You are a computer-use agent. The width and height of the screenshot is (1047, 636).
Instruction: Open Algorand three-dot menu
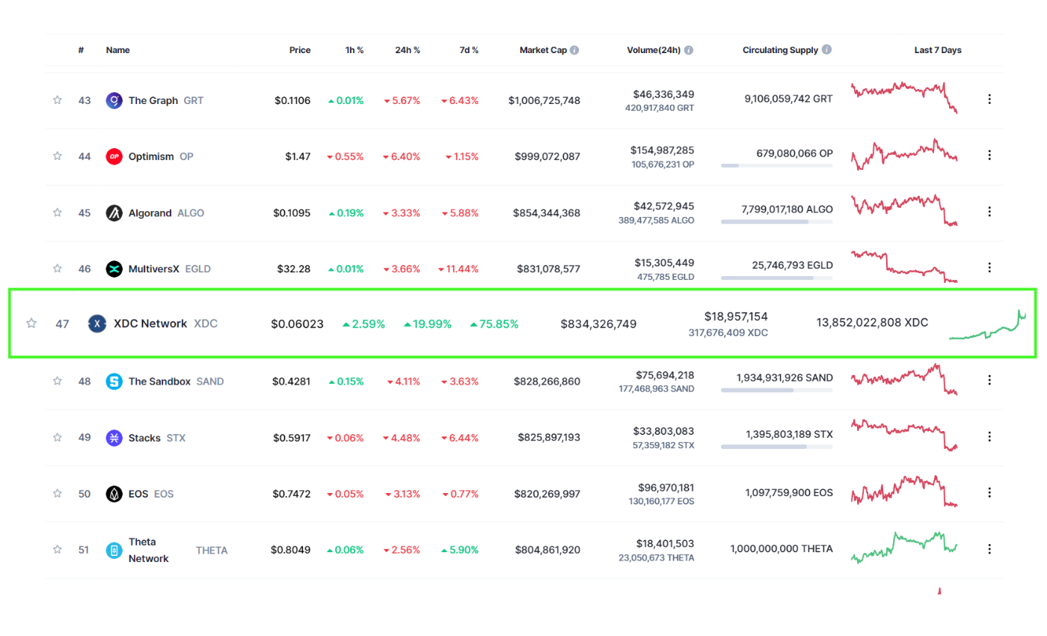(x=989, y=212)
